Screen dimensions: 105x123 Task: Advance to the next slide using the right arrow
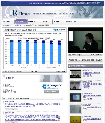point(65,71)
